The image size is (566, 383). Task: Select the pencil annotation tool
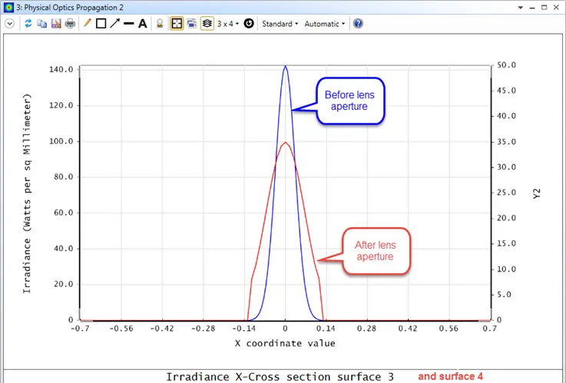tap(88, 24)
